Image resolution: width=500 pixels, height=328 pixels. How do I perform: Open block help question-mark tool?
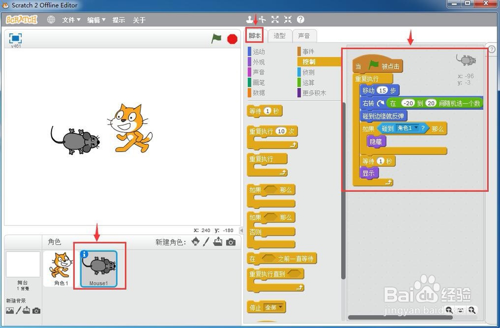click(x=300, y=20)
